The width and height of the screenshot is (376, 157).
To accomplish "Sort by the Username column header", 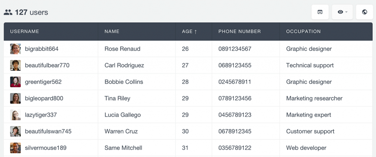I will (x=25, y=32).
